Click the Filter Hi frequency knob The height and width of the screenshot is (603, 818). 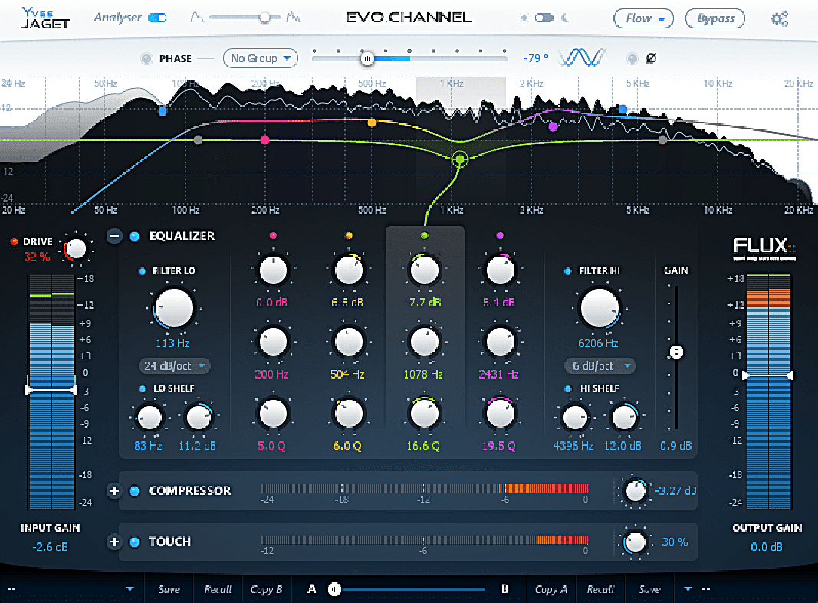(x=599, y=308)
